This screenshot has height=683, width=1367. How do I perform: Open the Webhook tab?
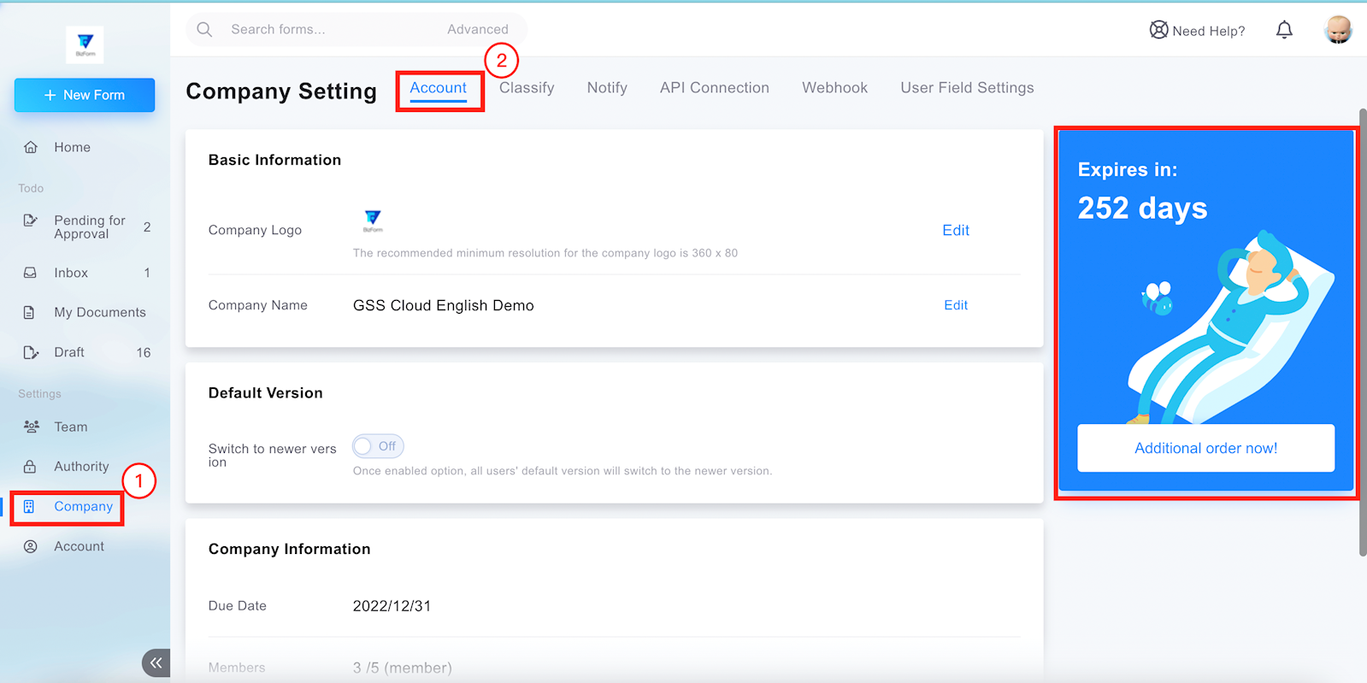(834, 88)
